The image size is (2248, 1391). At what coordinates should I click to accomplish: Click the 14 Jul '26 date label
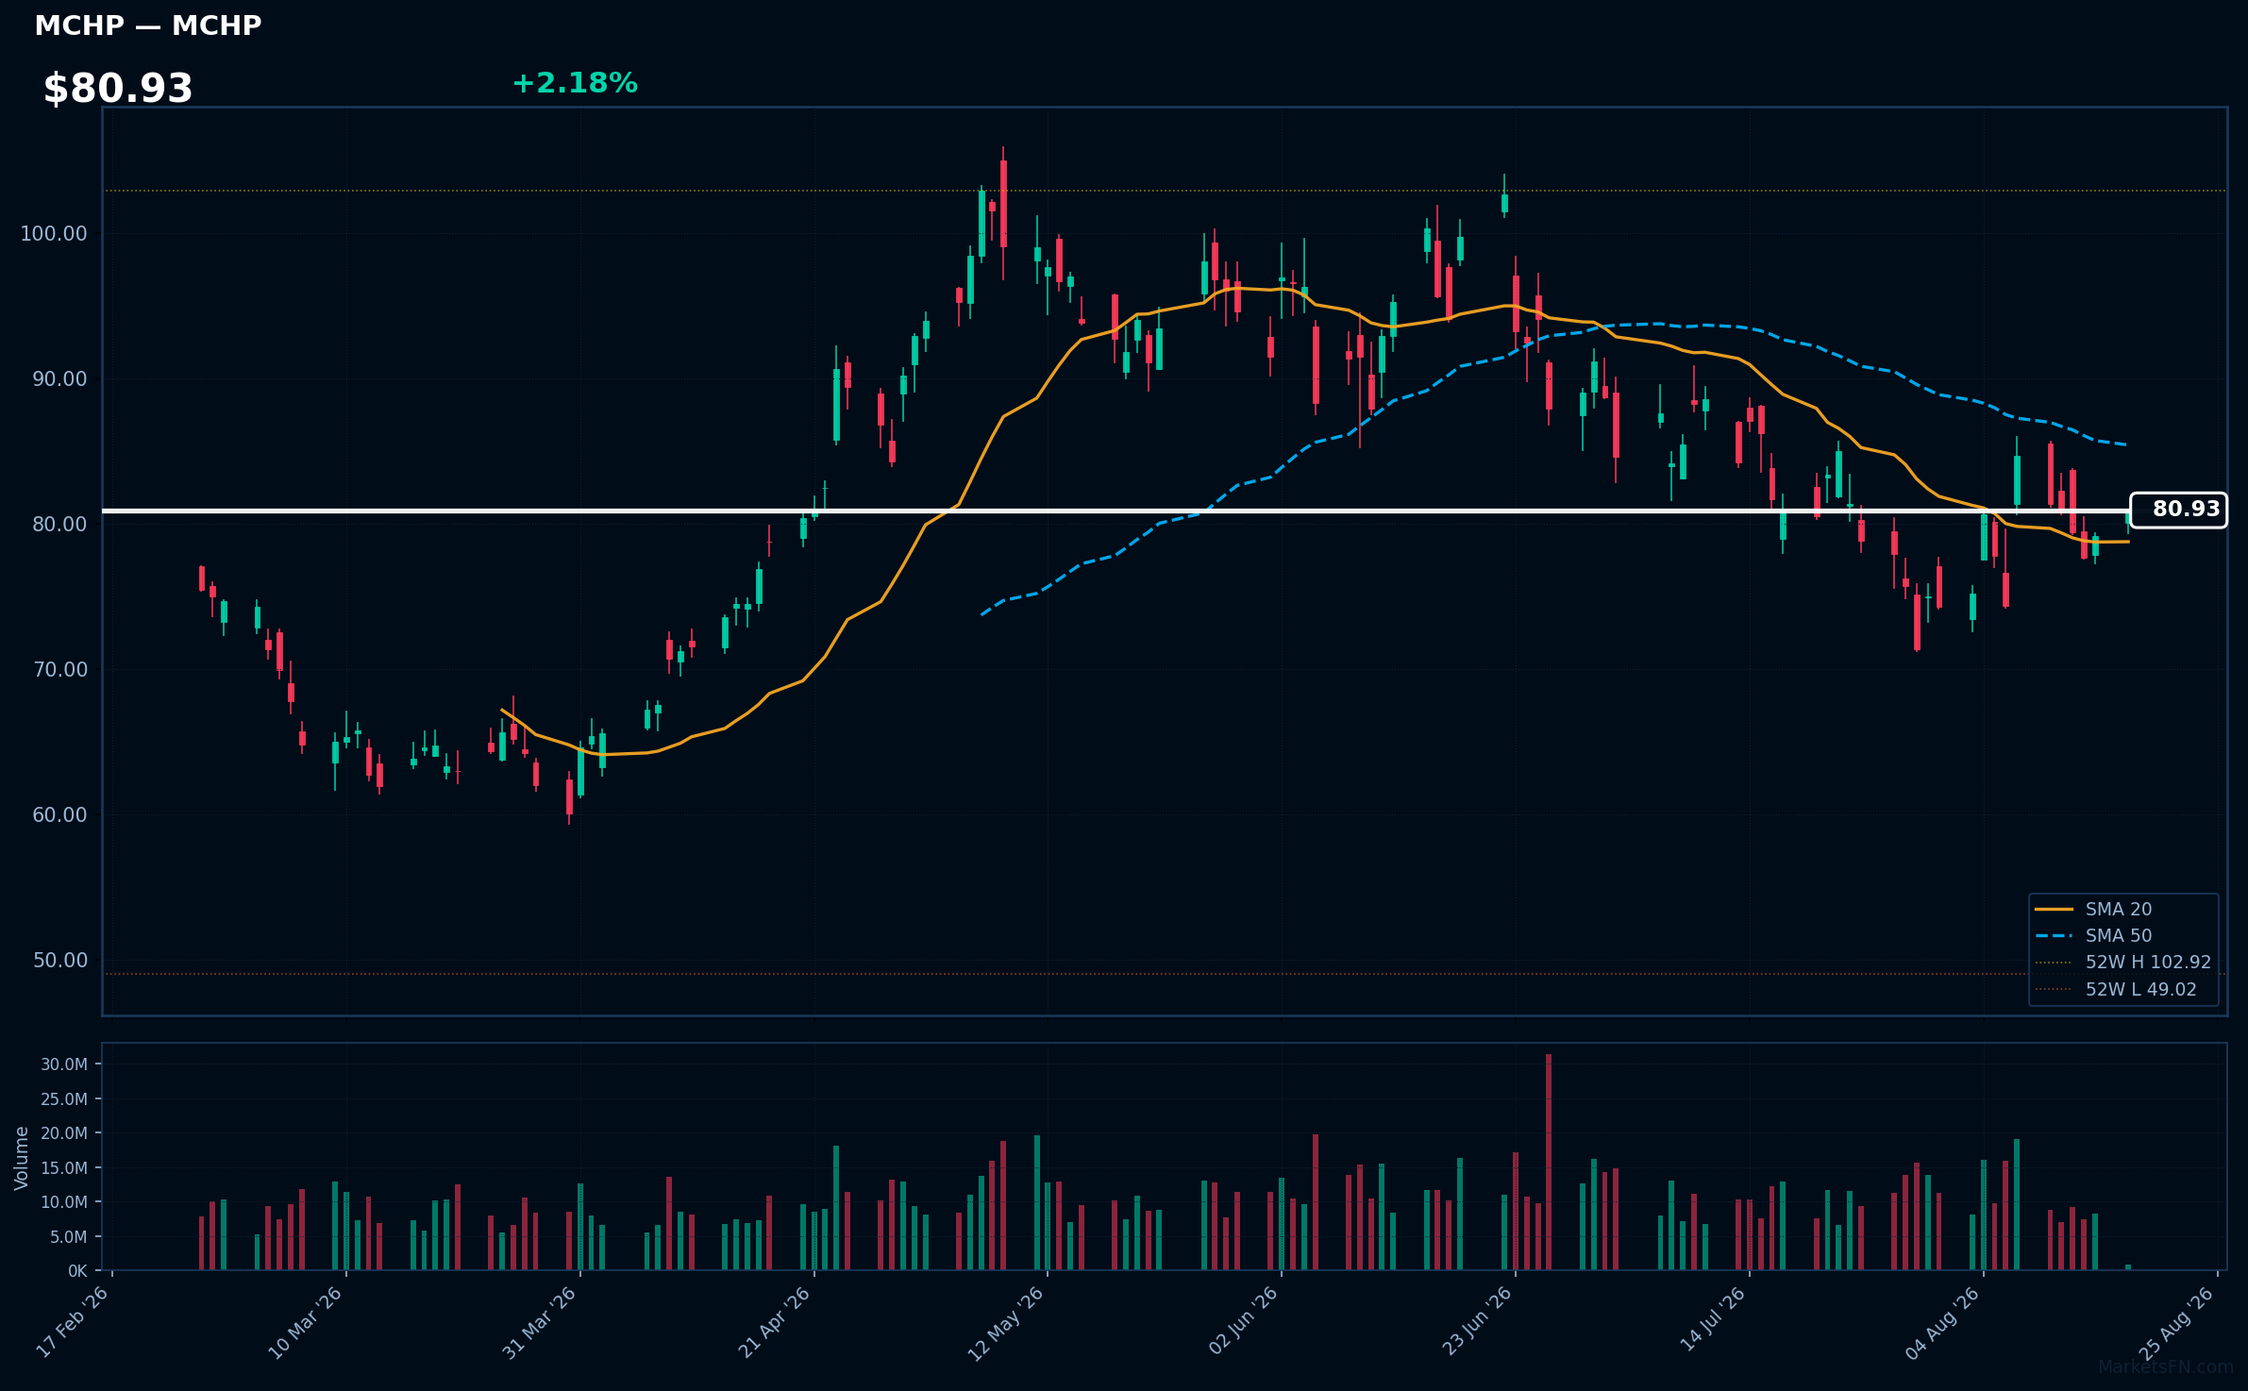1712,1319
